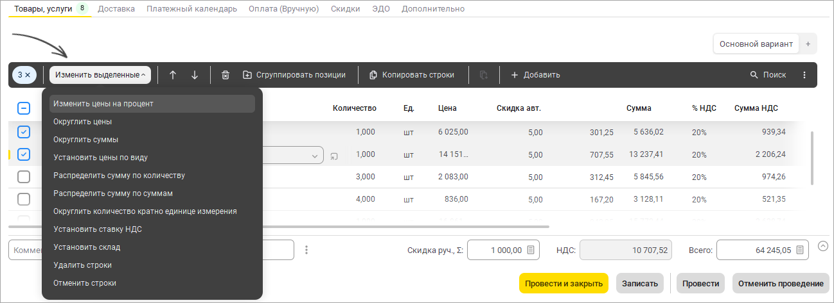Click the calculator icon in Скидка руч. field
Screen dimensions: 834x303
(531, 250)
